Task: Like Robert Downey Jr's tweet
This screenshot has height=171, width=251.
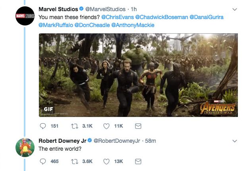Action: point(106,161)
